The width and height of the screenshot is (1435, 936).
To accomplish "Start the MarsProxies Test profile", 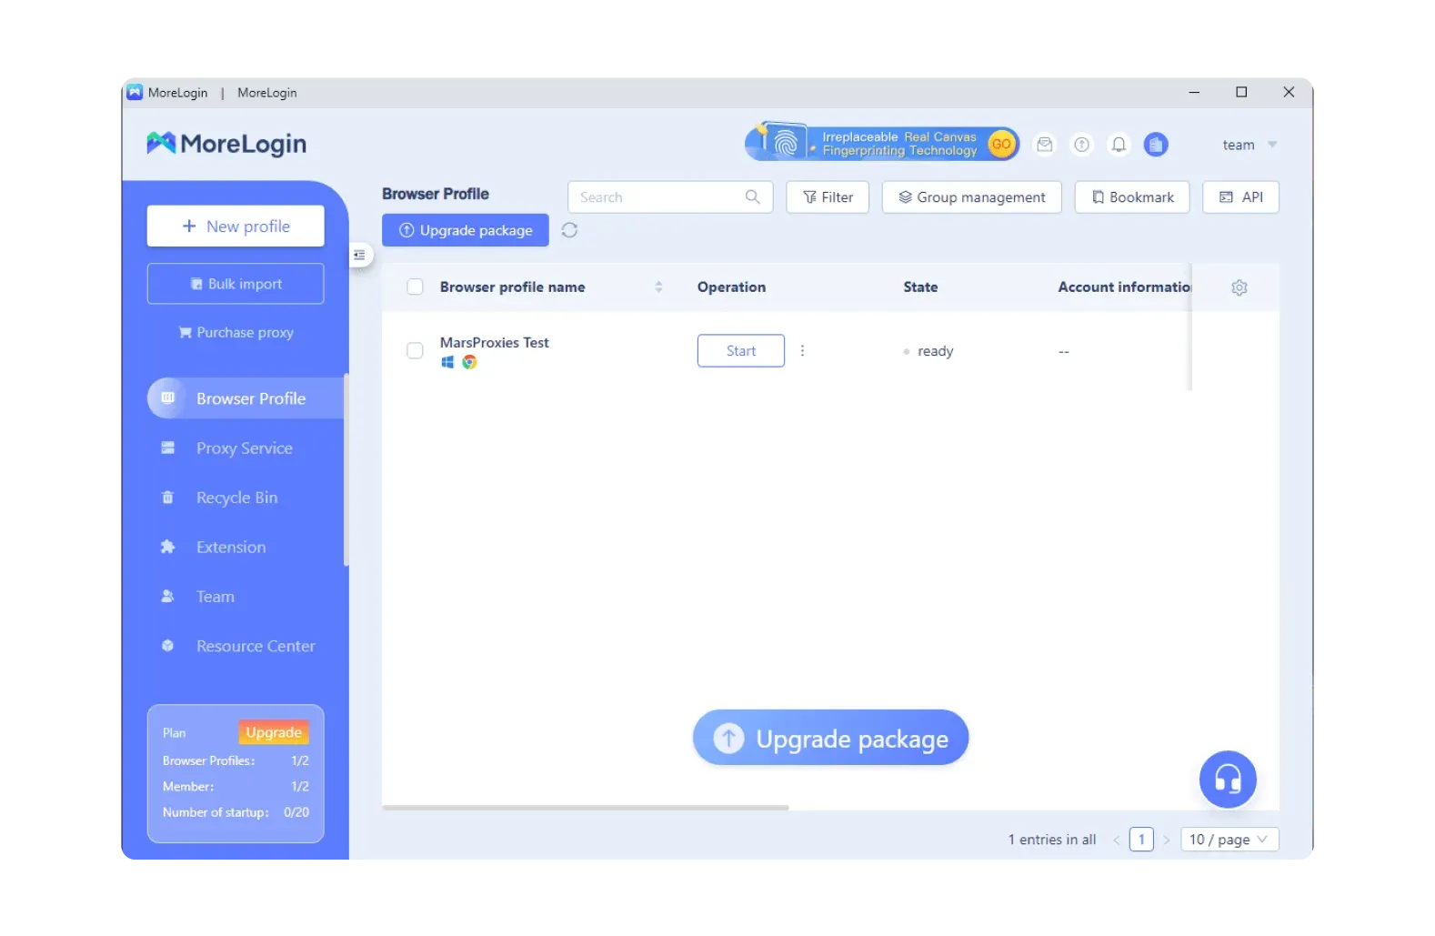I will (741, 351).
